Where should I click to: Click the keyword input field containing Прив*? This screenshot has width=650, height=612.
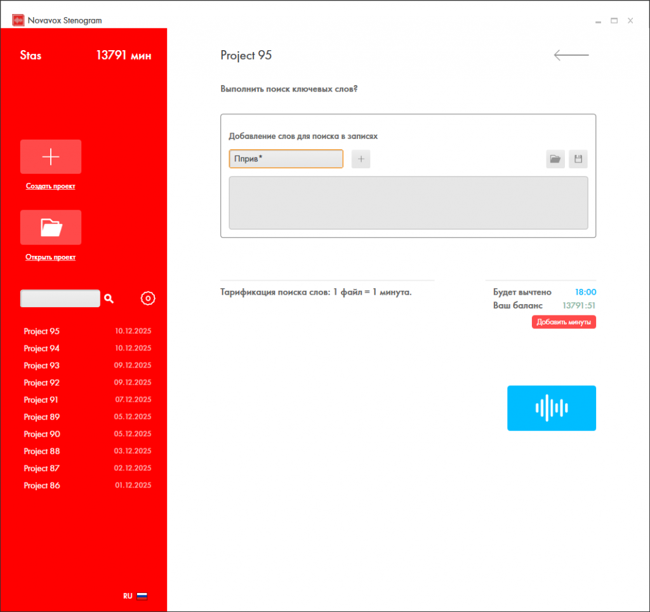286,159
